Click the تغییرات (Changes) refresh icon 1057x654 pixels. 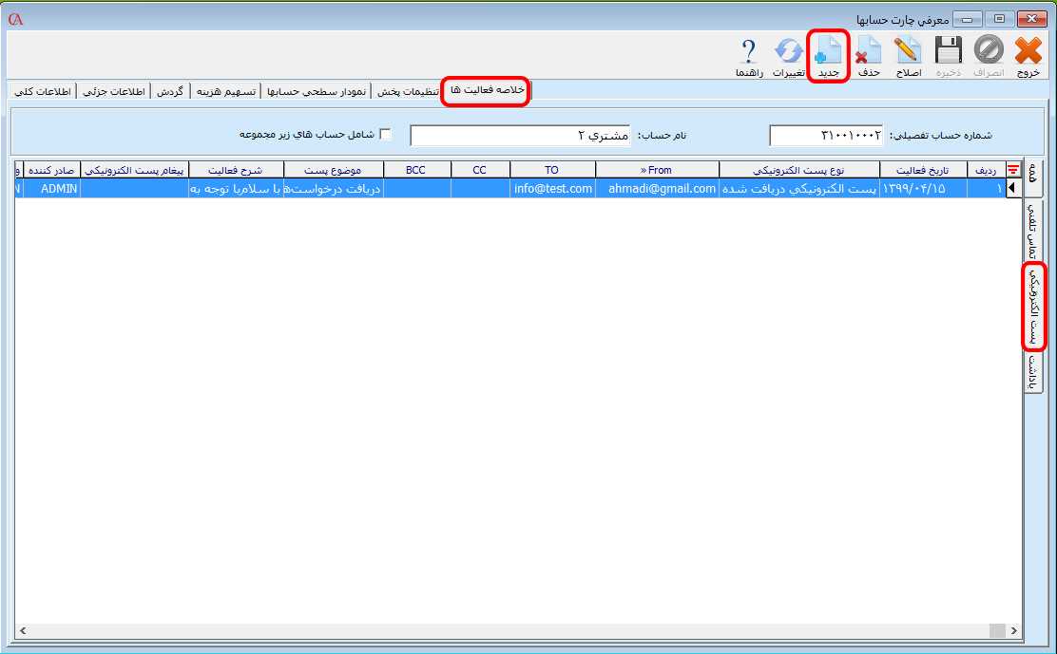tap(788, 51)
